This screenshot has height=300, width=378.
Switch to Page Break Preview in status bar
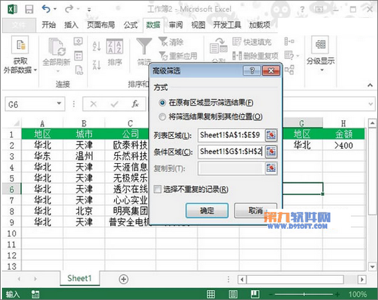[255, 294]
